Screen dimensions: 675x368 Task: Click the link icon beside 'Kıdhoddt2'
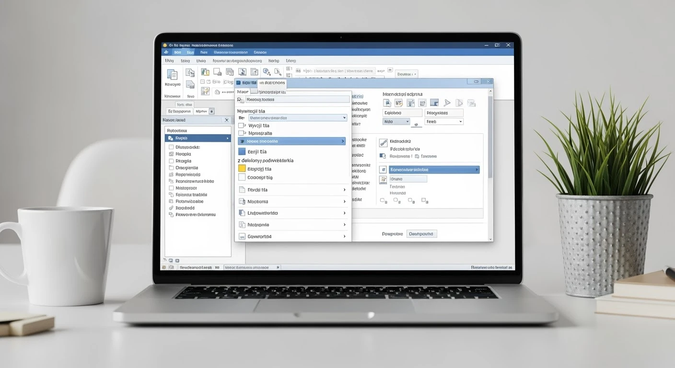(x=383, y=142)
